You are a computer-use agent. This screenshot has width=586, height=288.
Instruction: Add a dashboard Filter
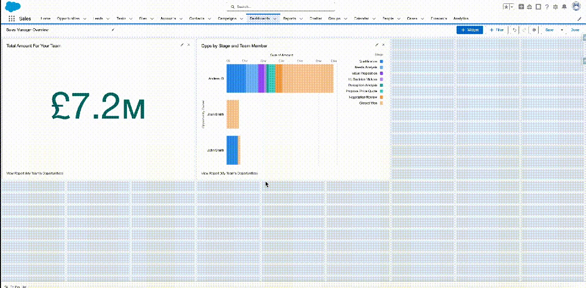coord(496,30)
